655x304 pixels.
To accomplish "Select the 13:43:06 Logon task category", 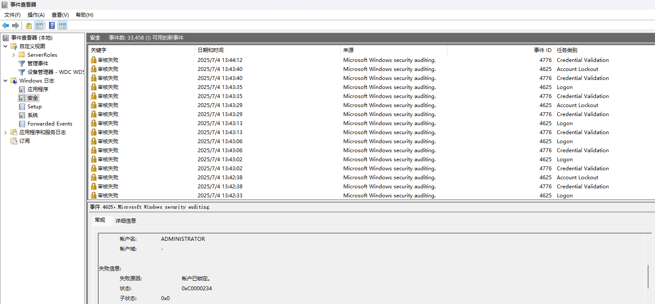I will 565,141.
